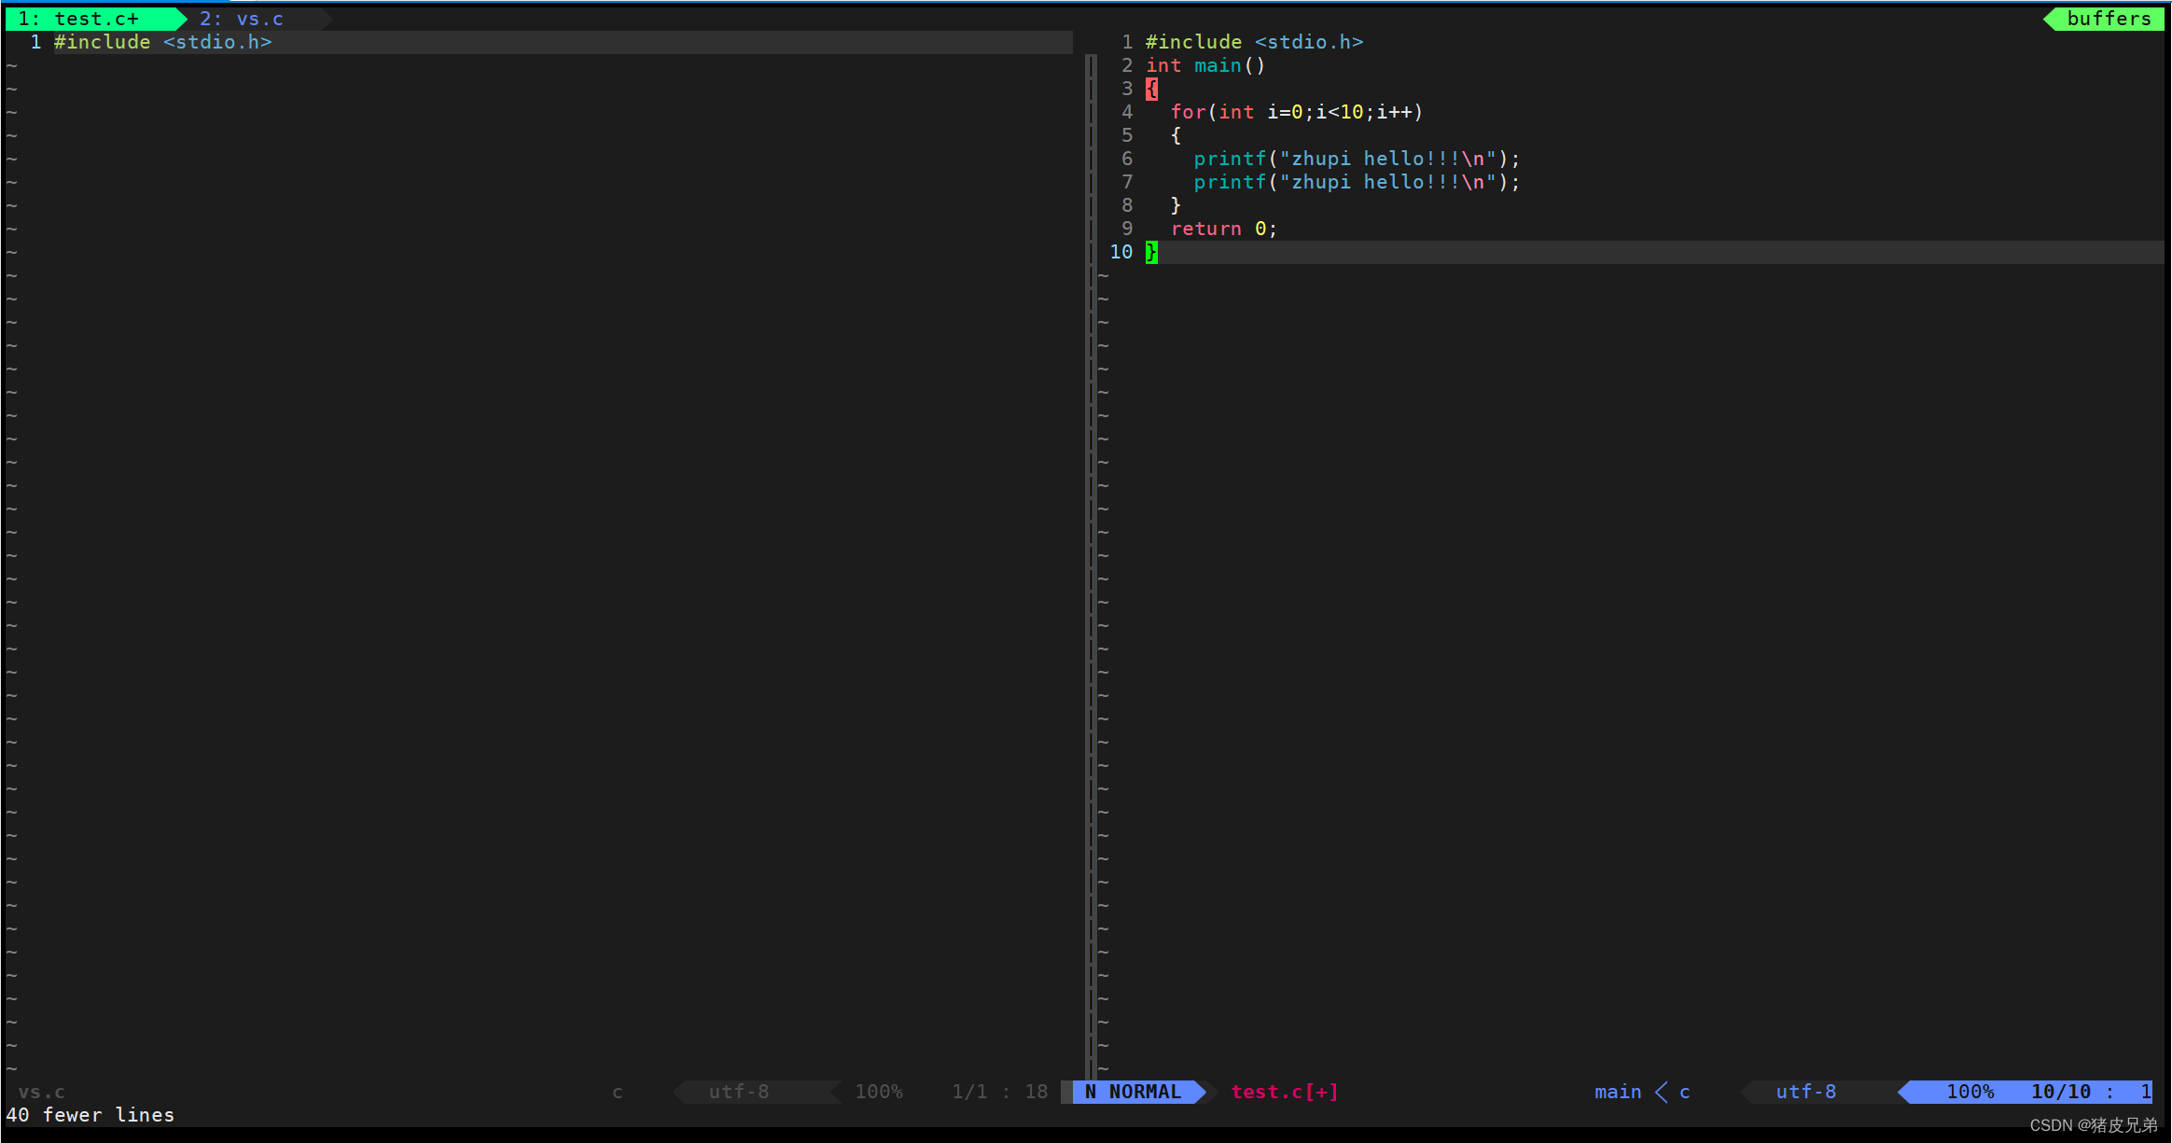This screenshot has height=1143, width=2172.
Task: Click the 100% position in right statusline
Action: [x=1970, y=1092]
